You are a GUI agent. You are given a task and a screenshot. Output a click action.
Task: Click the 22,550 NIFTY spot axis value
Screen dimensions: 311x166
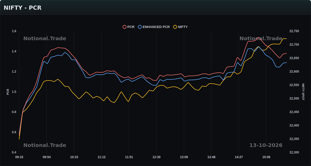[x=294, y=85]
